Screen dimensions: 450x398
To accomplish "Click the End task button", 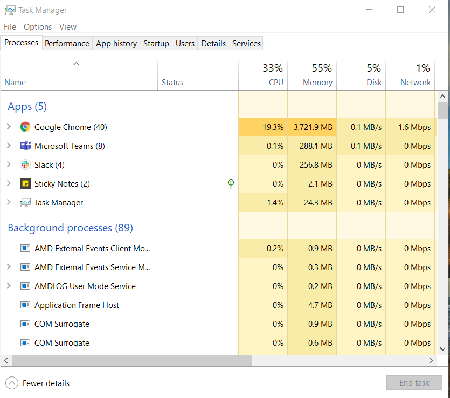I will coord(414,383).
